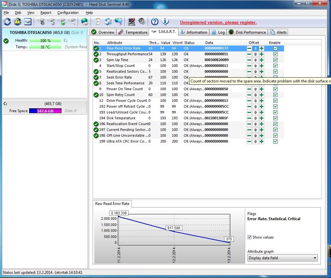Toggle Enable checkbox for Disk Temperature row
Viewport: 331px width, 278px height.
[275, 118]
